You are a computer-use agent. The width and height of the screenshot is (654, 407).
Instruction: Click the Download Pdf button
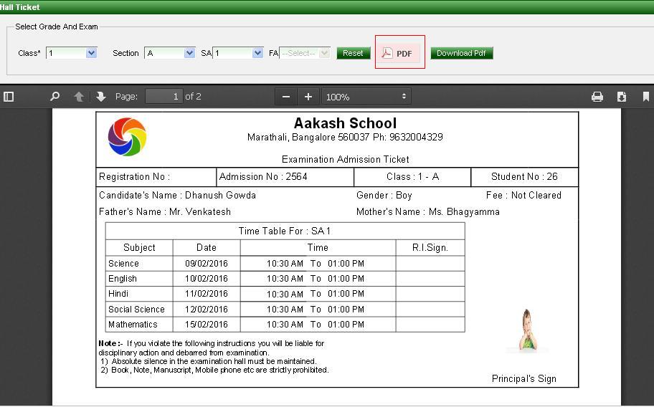(461, 53)
